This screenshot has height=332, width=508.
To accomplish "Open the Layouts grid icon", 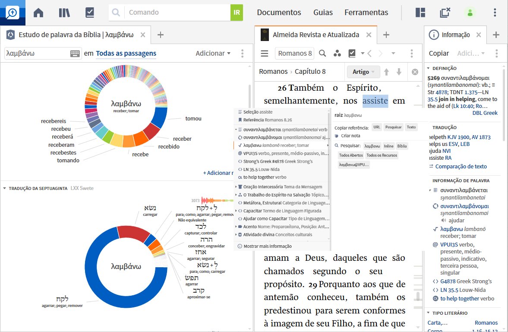I will 420,13.
